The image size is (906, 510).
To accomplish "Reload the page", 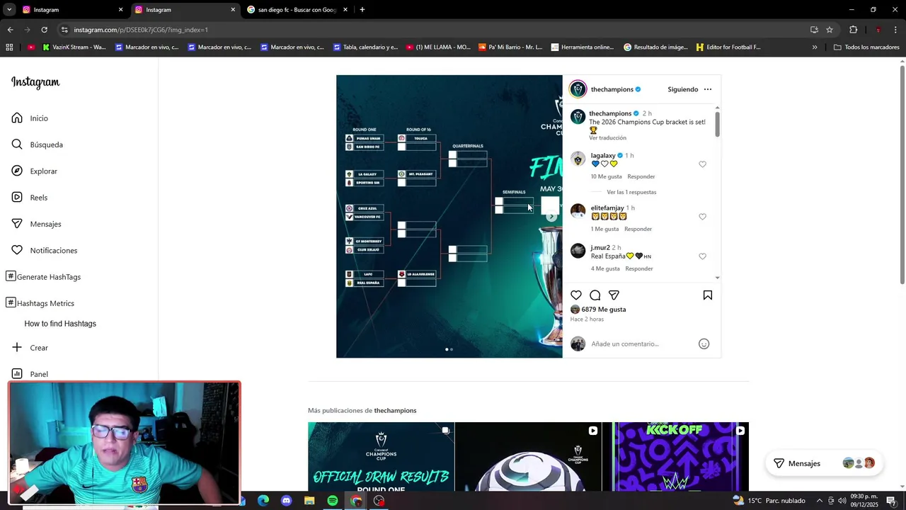I will [x=44, y=30].
